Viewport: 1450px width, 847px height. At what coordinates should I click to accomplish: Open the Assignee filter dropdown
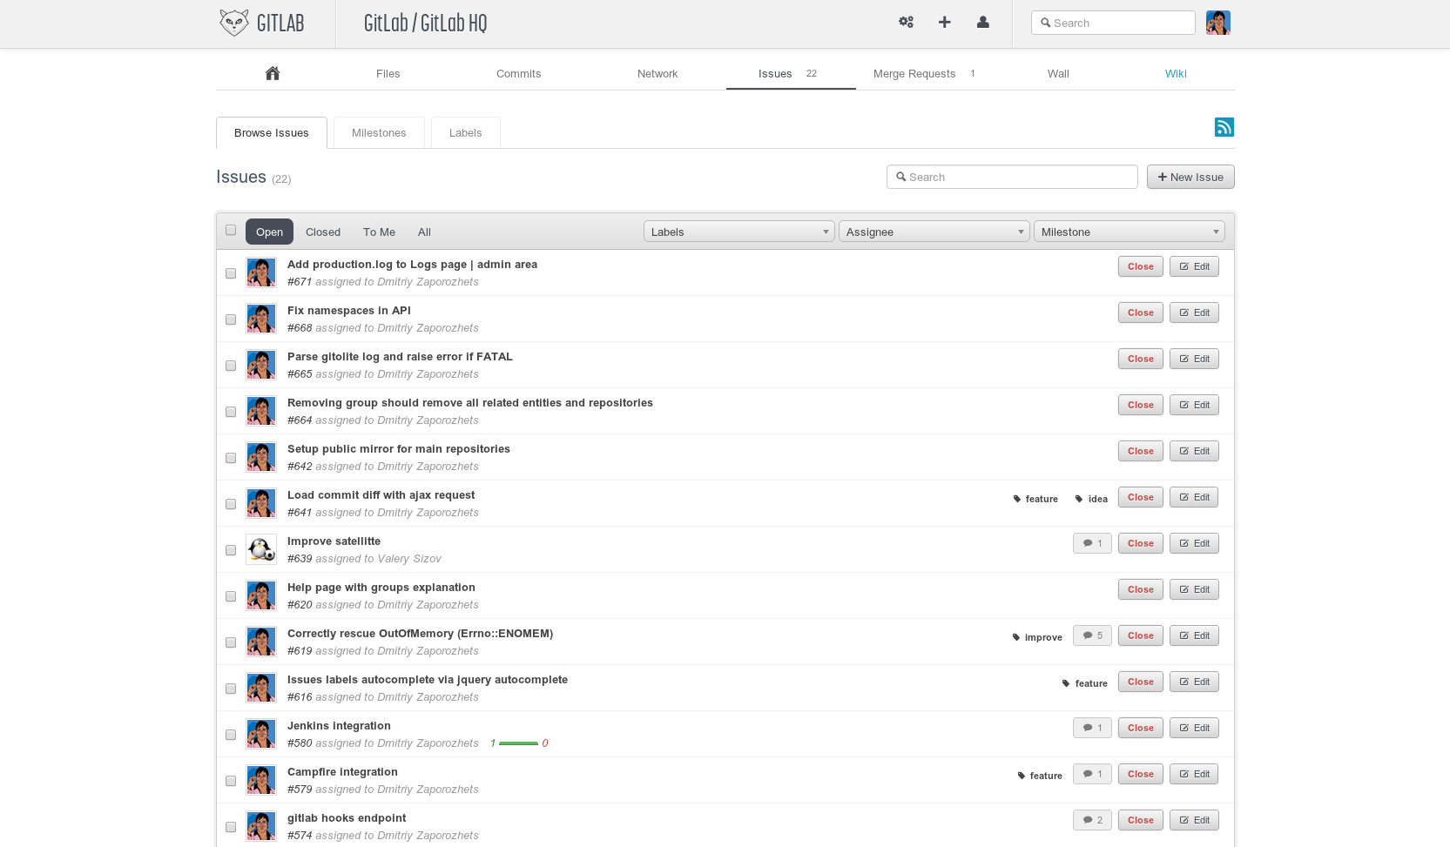click(934, 232)
